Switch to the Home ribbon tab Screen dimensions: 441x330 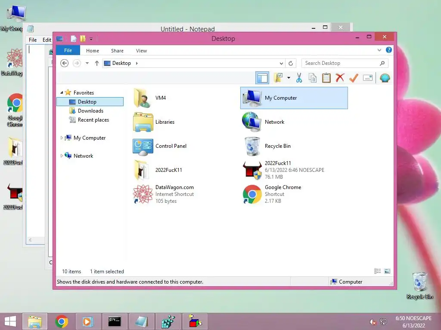click(93, 51)
